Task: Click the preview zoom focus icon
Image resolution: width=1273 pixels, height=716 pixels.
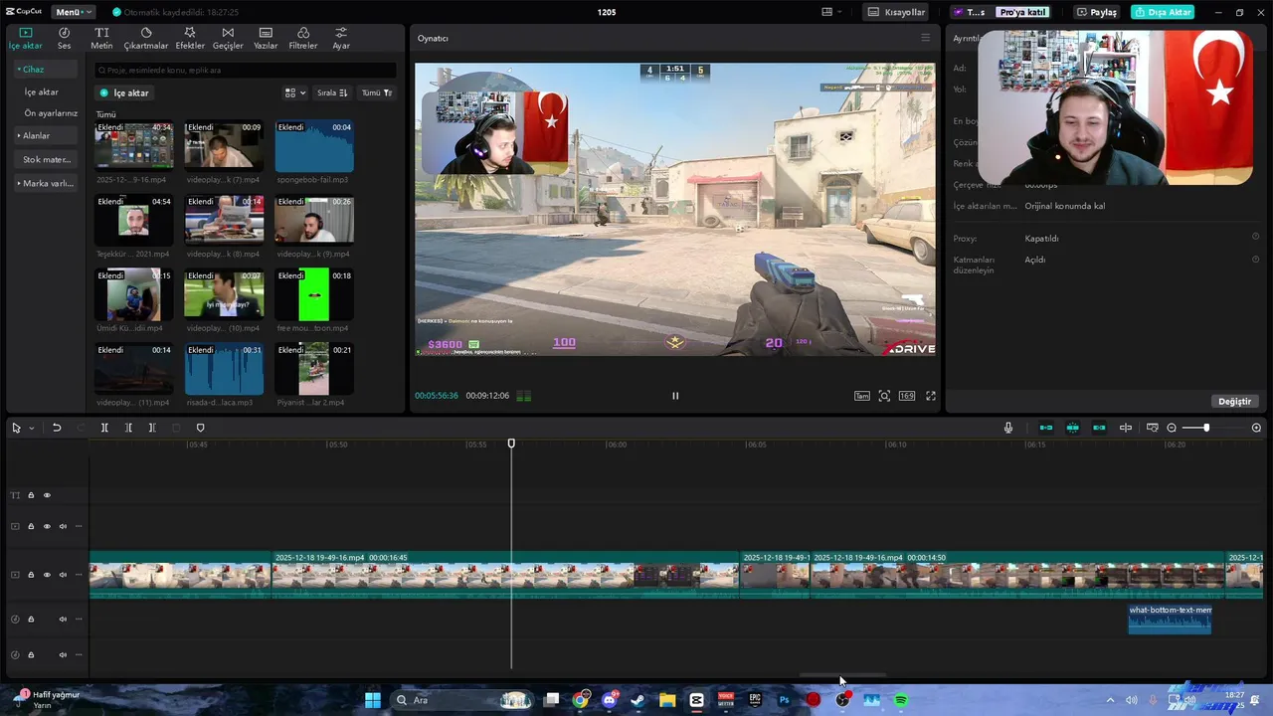Action: 884,396
